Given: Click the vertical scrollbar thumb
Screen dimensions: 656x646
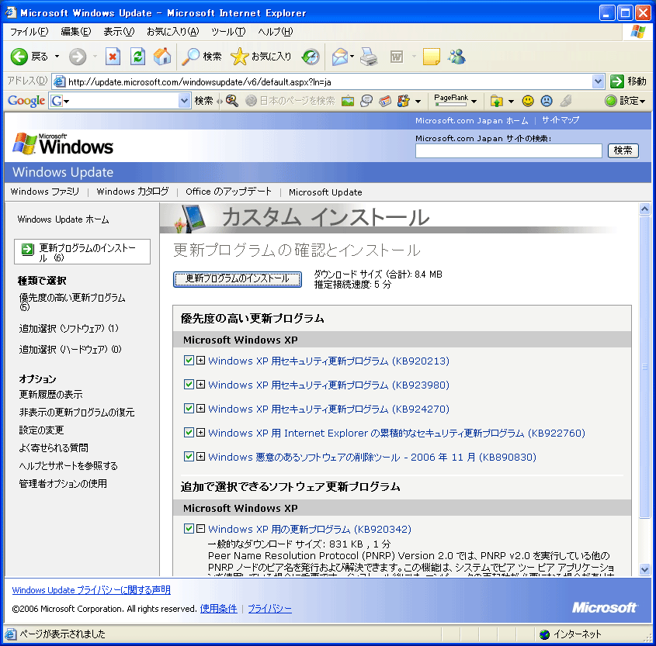Looking at the screenshot, I should [644, 367].
